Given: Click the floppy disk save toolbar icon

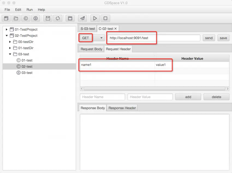Looking at the screenshot, I should (x=48, y=18).
